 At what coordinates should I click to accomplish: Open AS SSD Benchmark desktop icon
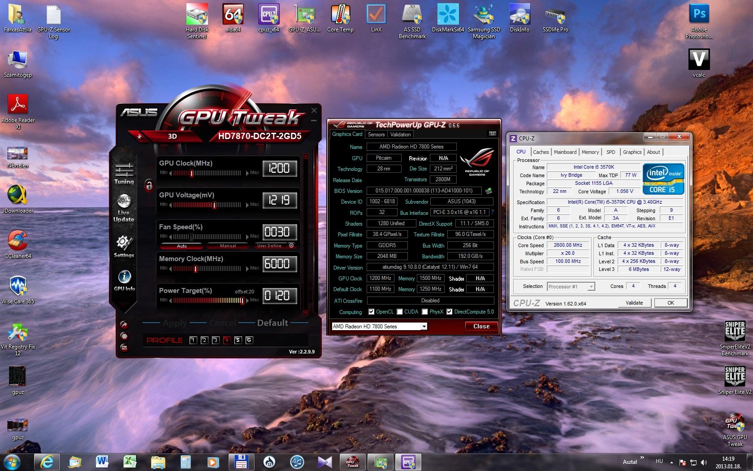(x=412, y=21)
